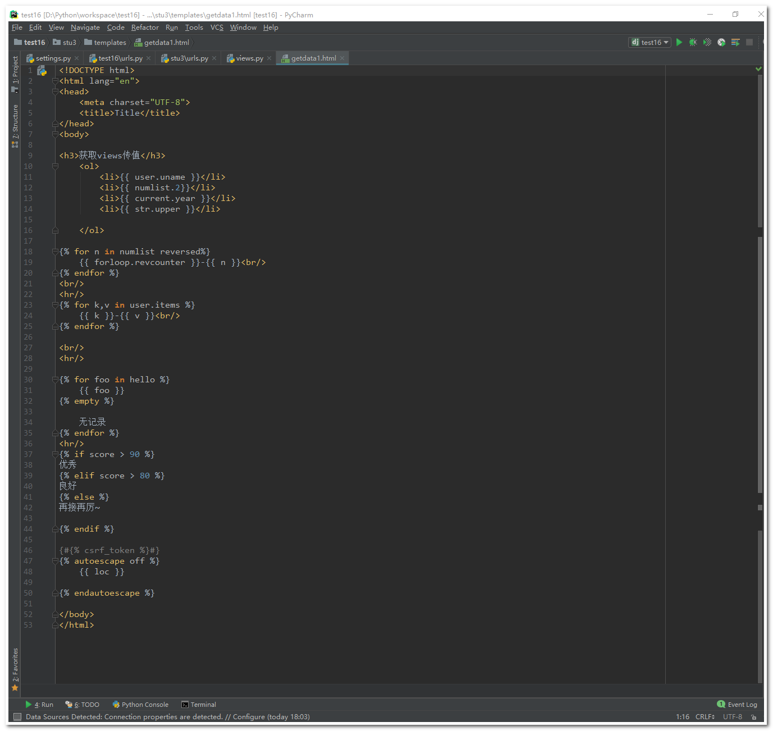
Task: Open the Python Console tool window
Action: (140, 705)
